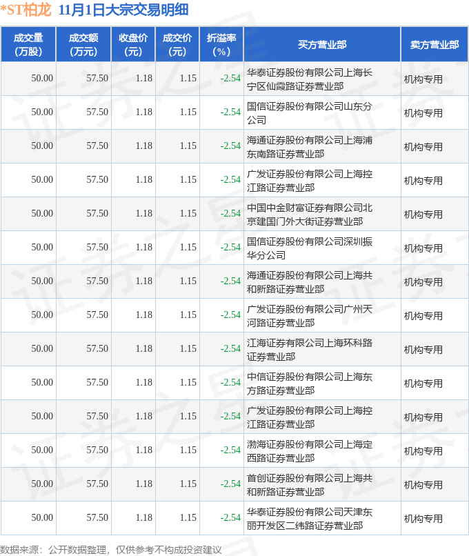This screenshot has height=556, width=469.
Task: Click -2.54 in the 华泰证券上海长宁区 row
Action: pos(230,78)
